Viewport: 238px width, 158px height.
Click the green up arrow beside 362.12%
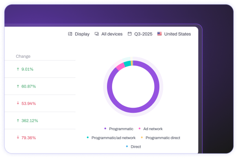[18, 121]
